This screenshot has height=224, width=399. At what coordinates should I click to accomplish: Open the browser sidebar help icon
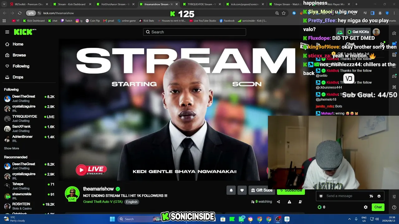pyautogui.click(x=394, y=207)
